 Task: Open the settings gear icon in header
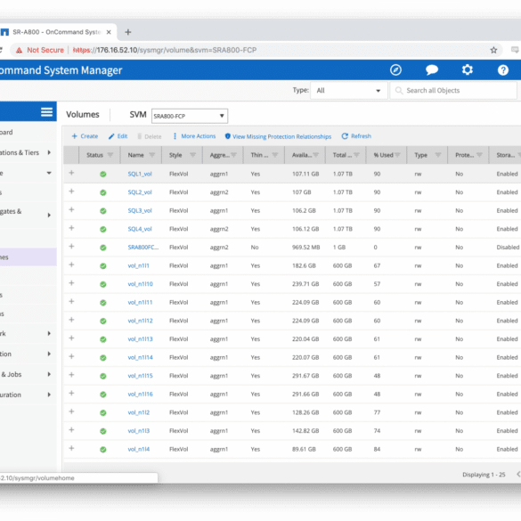point(468,69)
